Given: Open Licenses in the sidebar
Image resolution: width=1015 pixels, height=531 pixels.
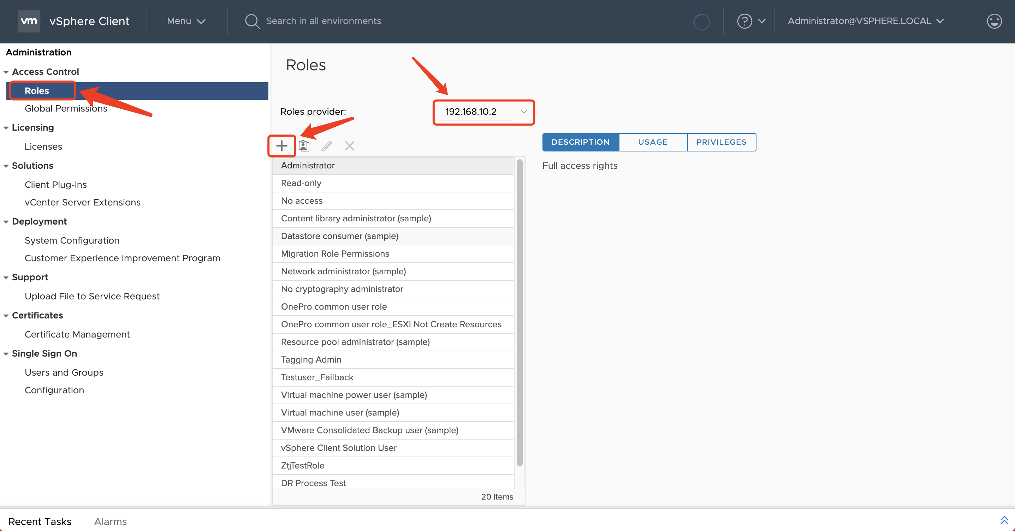Looking at the screenshot, I should coord(43,147).
